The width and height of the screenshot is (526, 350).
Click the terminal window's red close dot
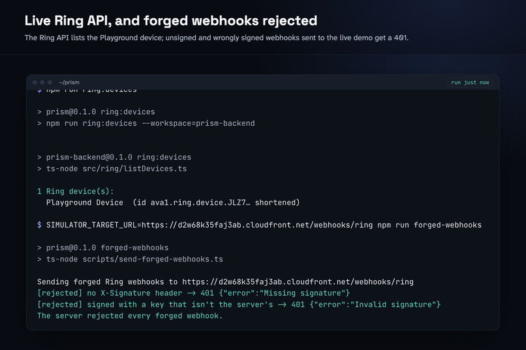[x=35, y=82]
